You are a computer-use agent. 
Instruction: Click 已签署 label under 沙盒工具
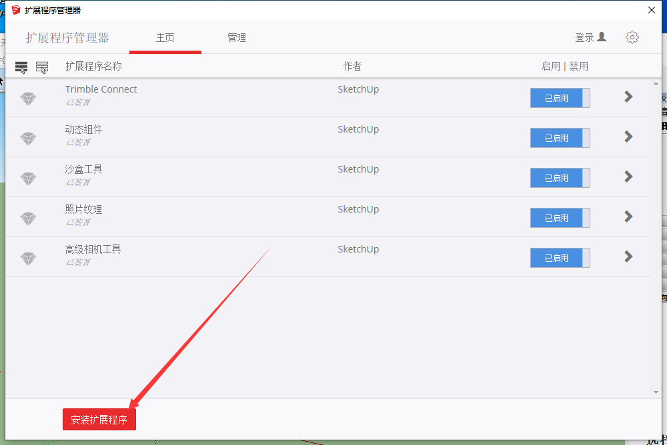pyautogui.click(x=78, y=183)
